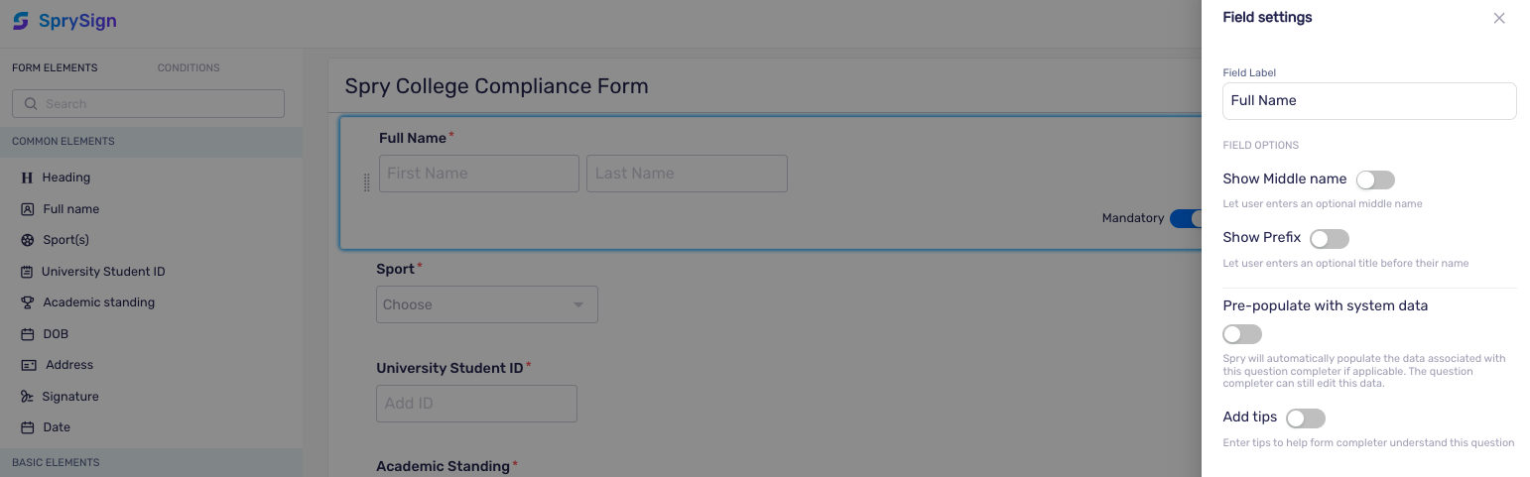Viewport: 1530px width, 477px height.
Task: Click the Academic standing trophy icon
Action: click(x=27, y=302)
